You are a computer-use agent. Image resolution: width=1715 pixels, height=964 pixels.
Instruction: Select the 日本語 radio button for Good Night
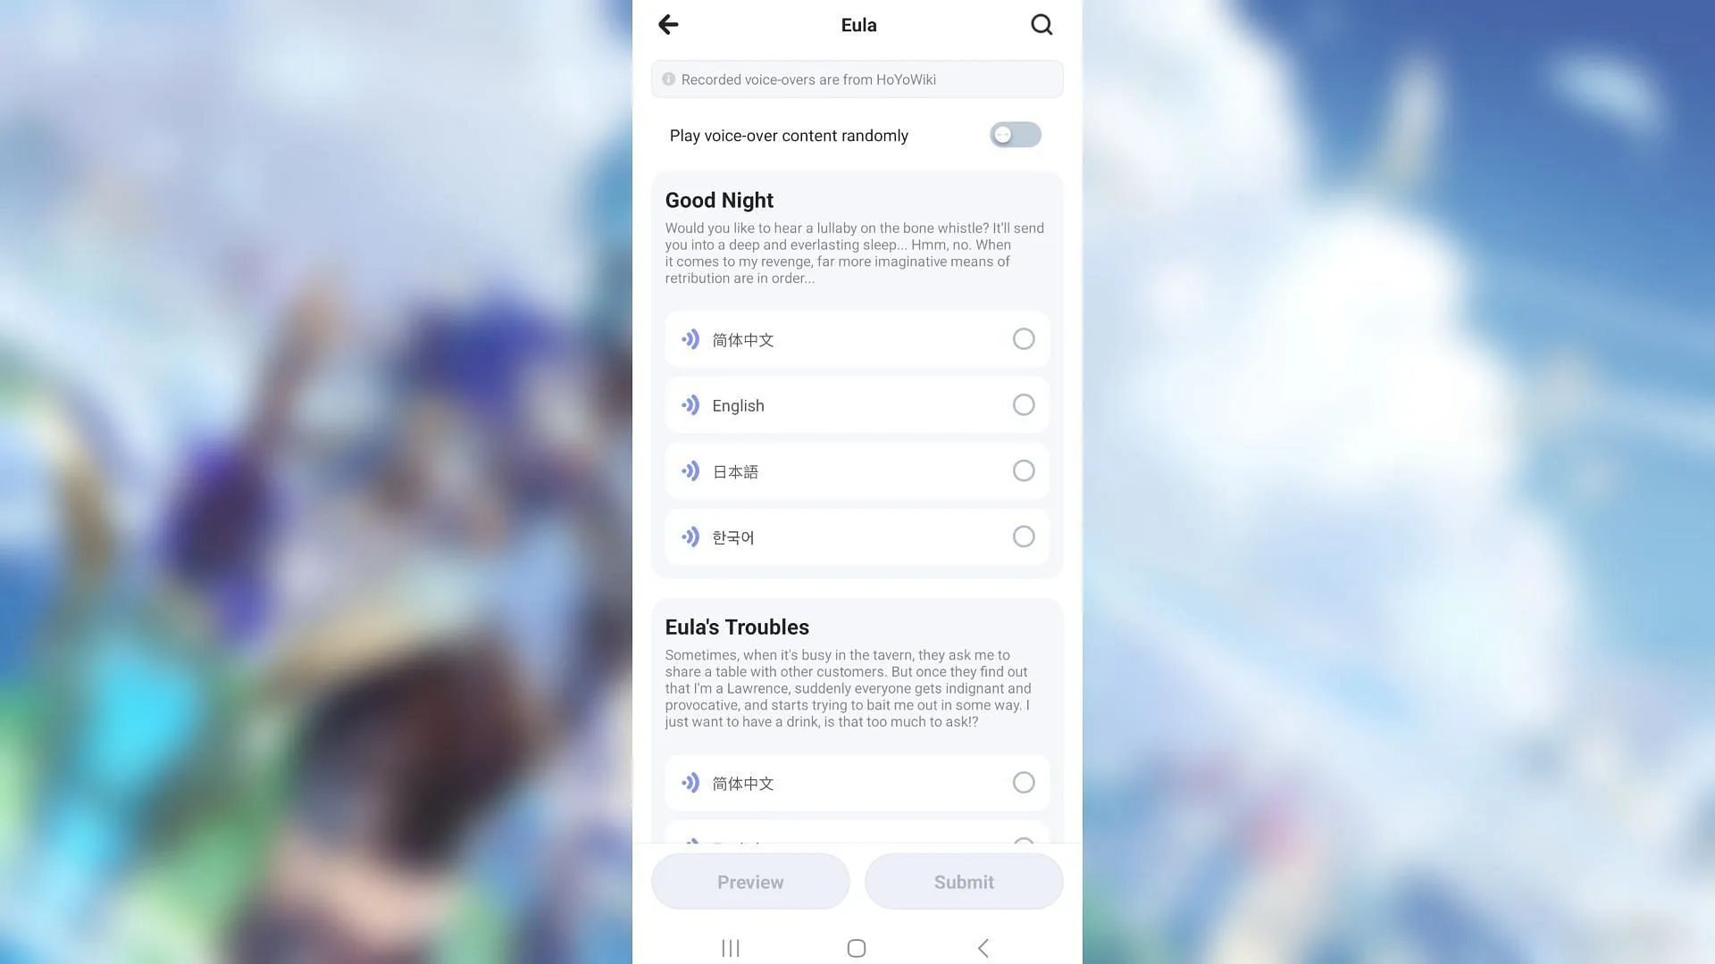pyautogui.click(x=1023, y=470)
